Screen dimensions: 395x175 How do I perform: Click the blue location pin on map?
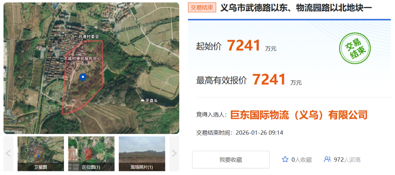(x=83, y=77)
